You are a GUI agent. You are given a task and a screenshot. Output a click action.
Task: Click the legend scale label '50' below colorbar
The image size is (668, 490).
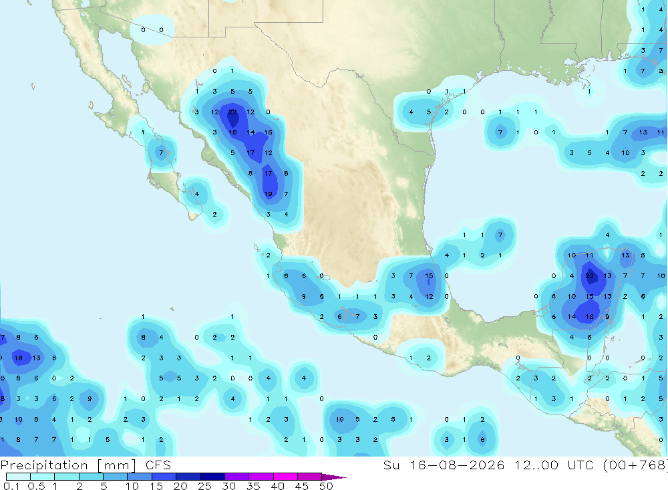(326, 486)
